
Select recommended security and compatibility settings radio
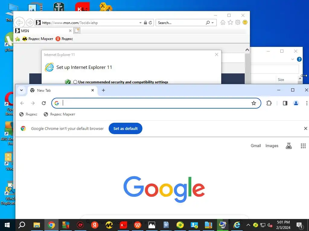[x=75, y=82]
